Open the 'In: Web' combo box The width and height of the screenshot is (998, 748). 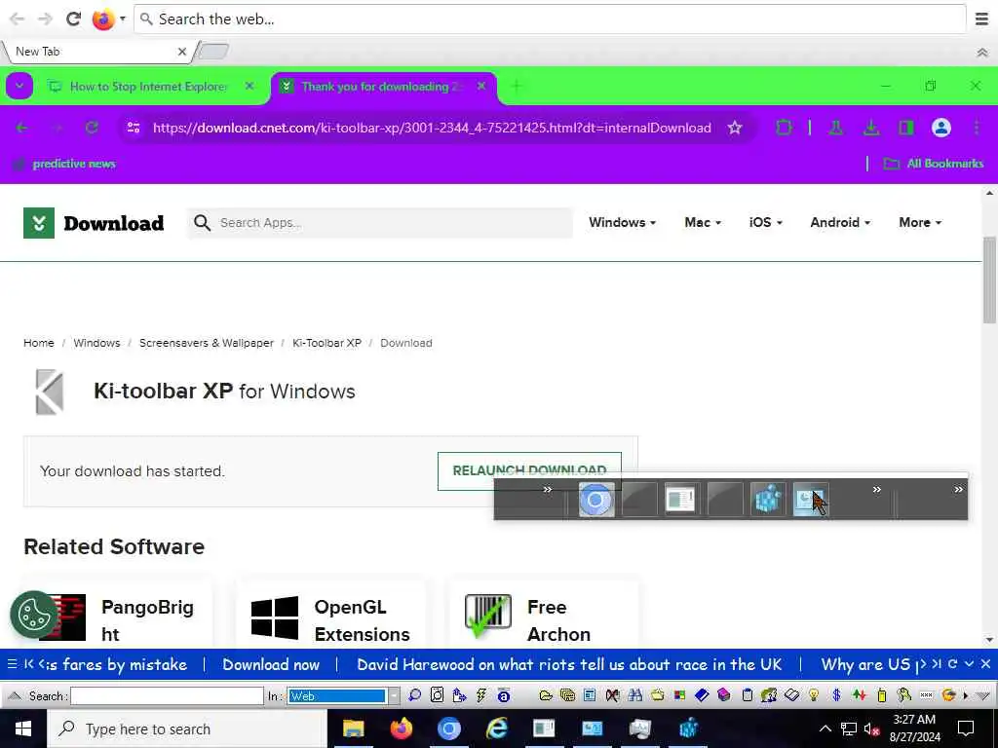point(344,695)
